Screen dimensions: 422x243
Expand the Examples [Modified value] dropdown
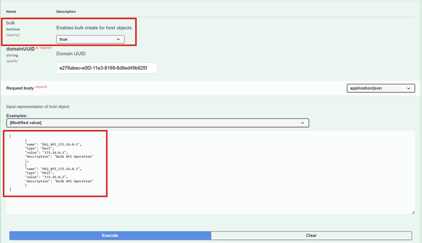click(x=158, y=123)
